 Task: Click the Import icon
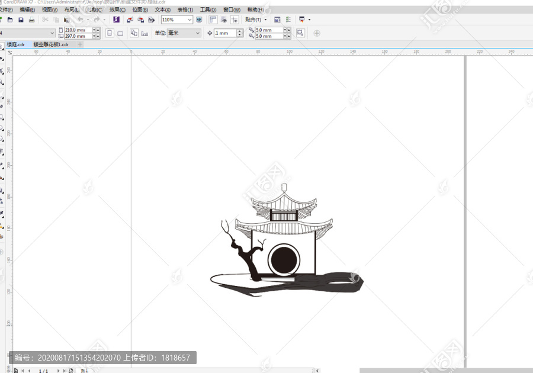point(130,20)
